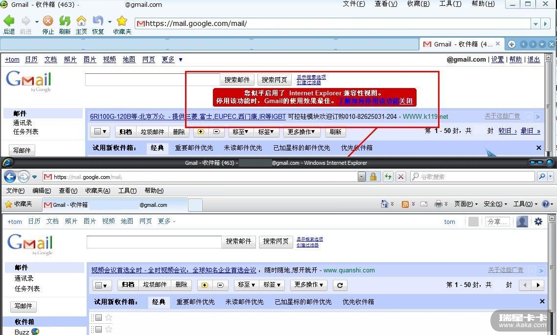This screenshot has width=557, height=335.
Task: Open the 标签 dropdown in the lower Gmail toolbar
Action: (272, 285)
